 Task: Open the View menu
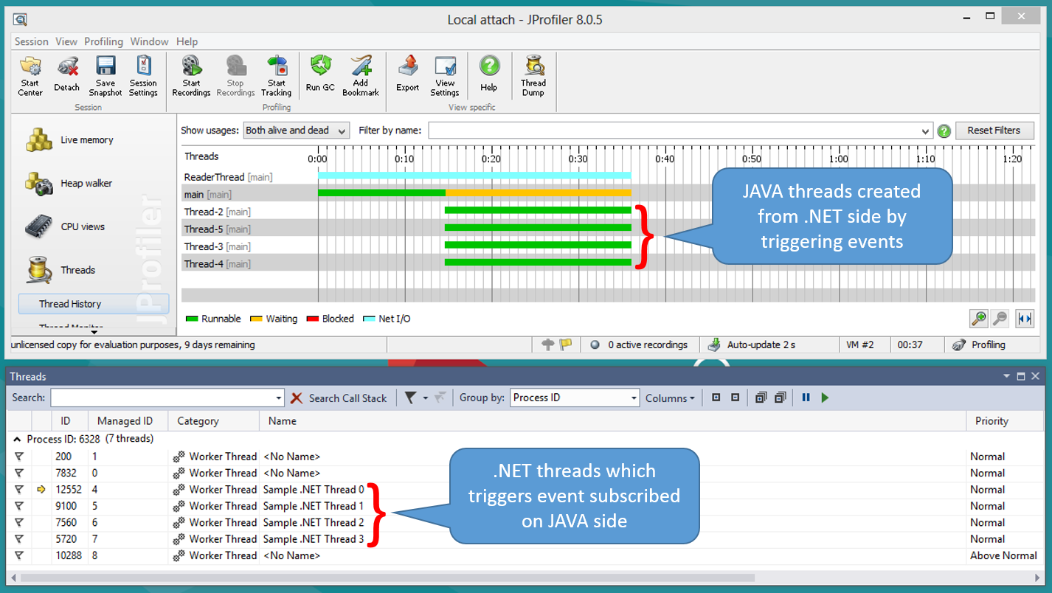tap(66, 41)
